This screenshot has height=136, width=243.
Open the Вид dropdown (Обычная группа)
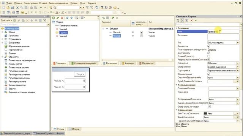[x=238, y=43]
